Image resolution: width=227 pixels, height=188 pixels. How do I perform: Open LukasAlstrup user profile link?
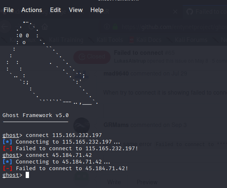(130, 61)
